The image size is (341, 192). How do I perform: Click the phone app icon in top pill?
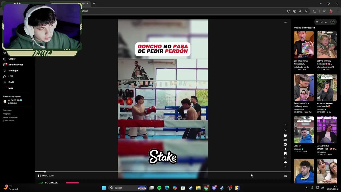pos(322,22)
